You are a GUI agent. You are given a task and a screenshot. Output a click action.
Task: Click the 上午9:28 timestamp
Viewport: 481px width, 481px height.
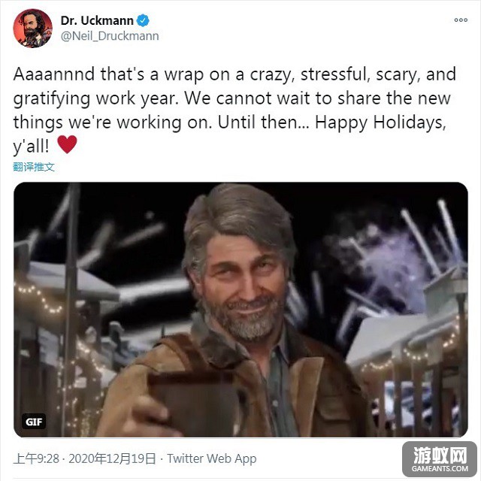click(x=36, y=458)
